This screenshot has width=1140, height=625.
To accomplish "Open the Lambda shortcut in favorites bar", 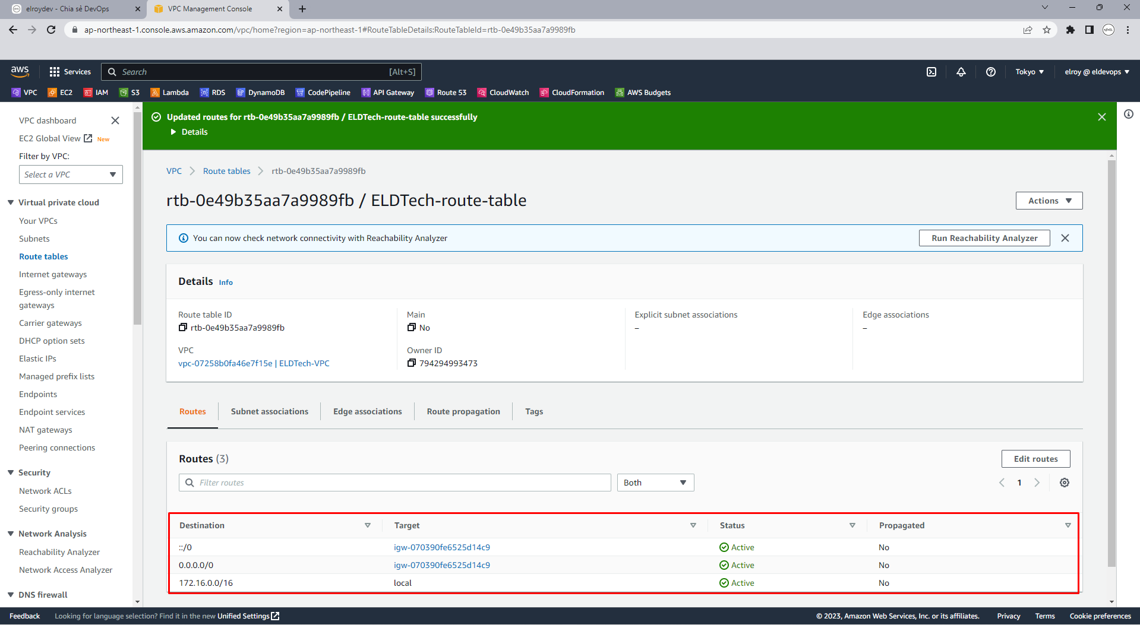I will [169, 93].
